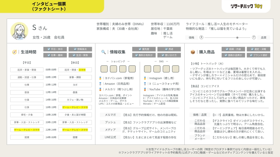Uncheck the 優先度 checkbox
280x157 pixels.
click(140, 49)
